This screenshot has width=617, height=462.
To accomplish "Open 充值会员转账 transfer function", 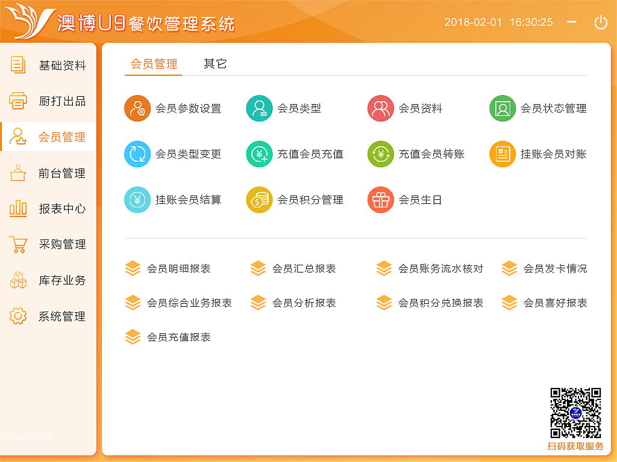I will coord(381,154).
